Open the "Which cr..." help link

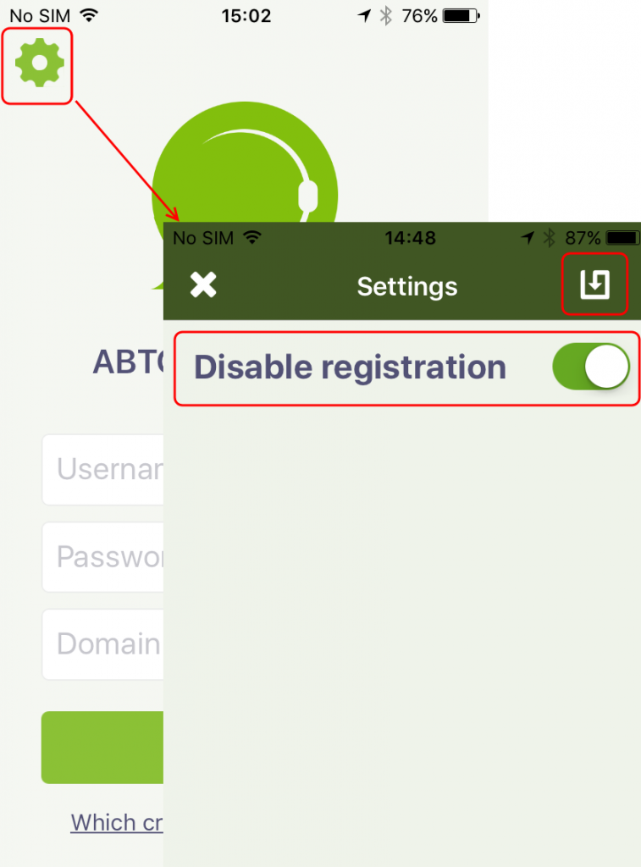coord(117,823)
